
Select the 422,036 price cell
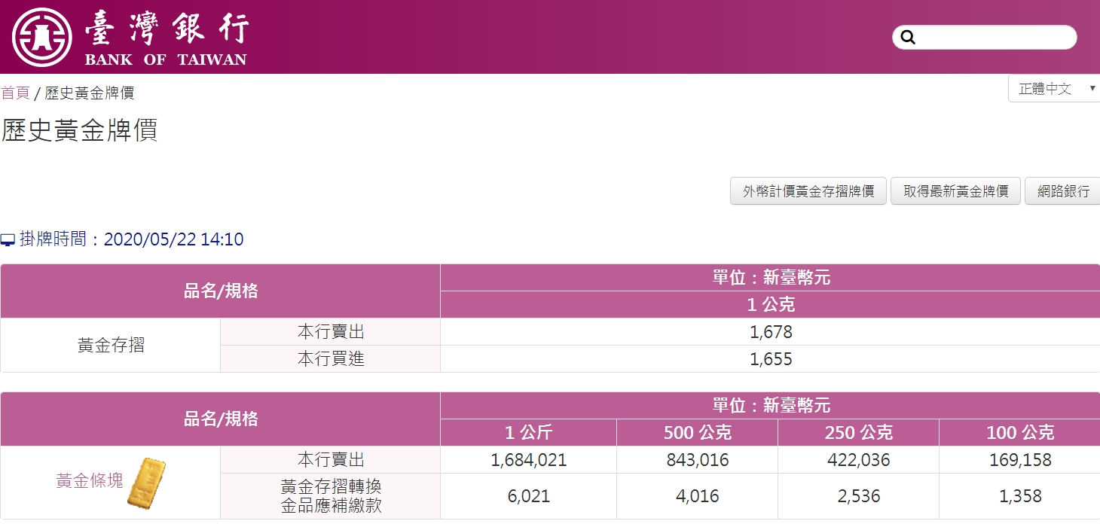pyautogui.click(x=859, y=460)
